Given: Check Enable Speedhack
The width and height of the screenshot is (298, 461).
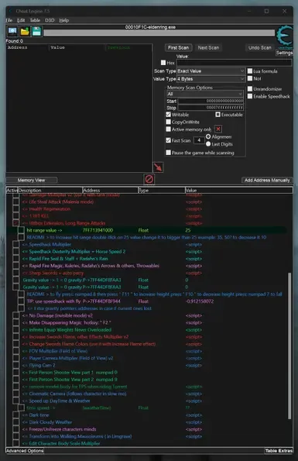Looking at the screenshot, I should coord(250,96).
